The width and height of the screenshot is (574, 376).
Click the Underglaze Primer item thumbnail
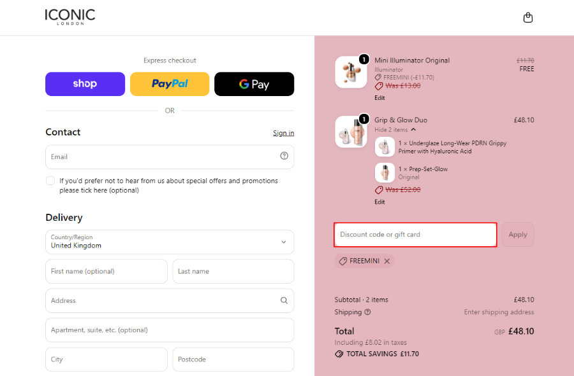pos(385,147)
